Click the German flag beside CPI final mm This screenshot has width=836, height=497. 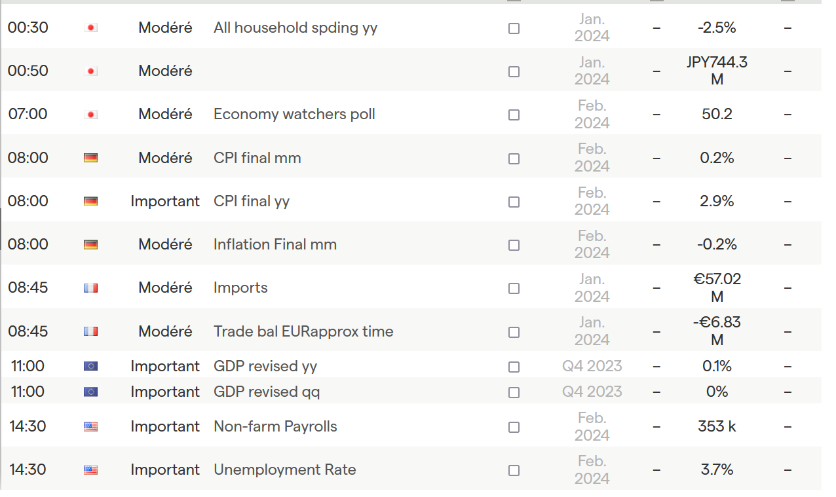tap(91, 158)
